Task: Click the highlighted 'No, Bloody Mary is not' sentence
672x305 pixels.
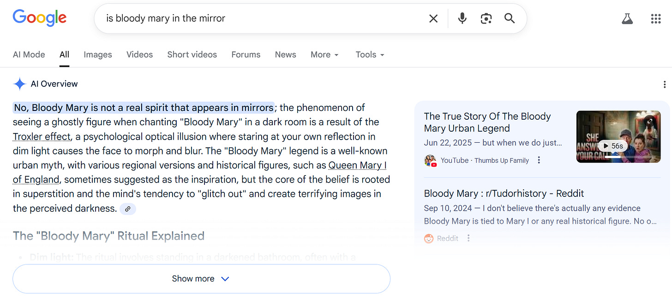Action: point(144,108)
